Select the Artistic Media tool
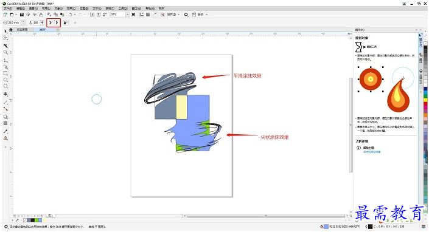Screen dimensions: 429x232 coord(5,67)
